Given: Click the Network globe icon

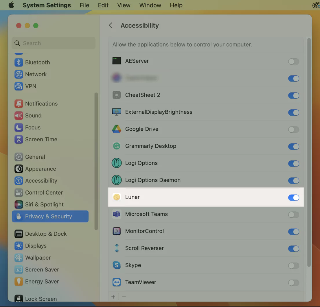Looking at the screenshot, I should click(19, 74).
